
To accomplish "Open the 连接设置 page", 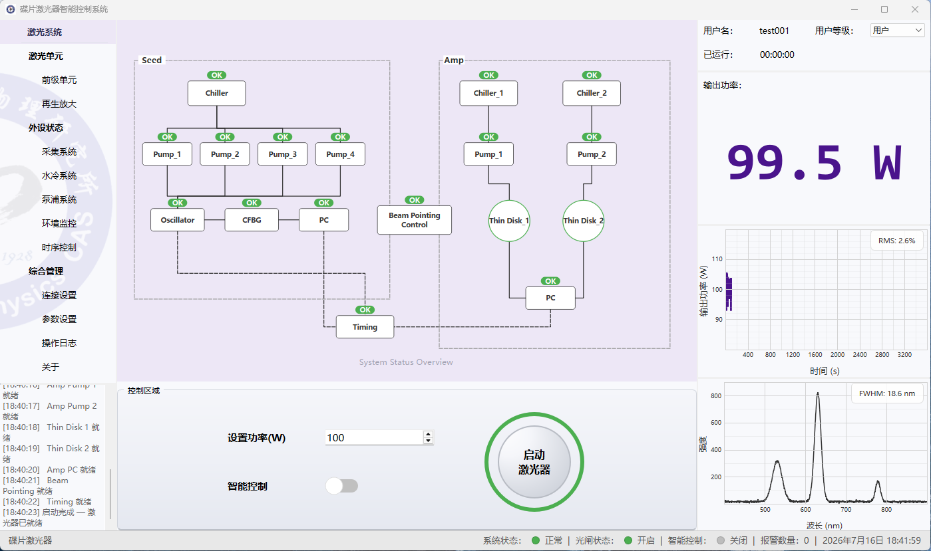I will click(59, 295).
